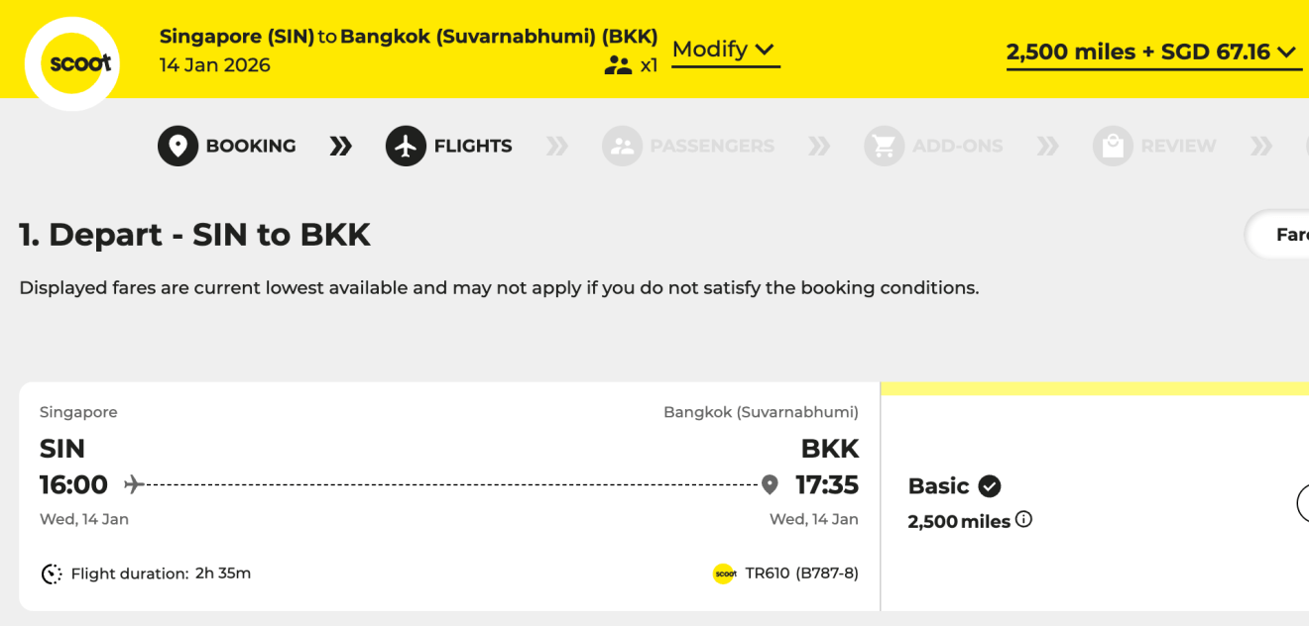
Task: Click the Scoot logo in the header
Action: point(72,61)
